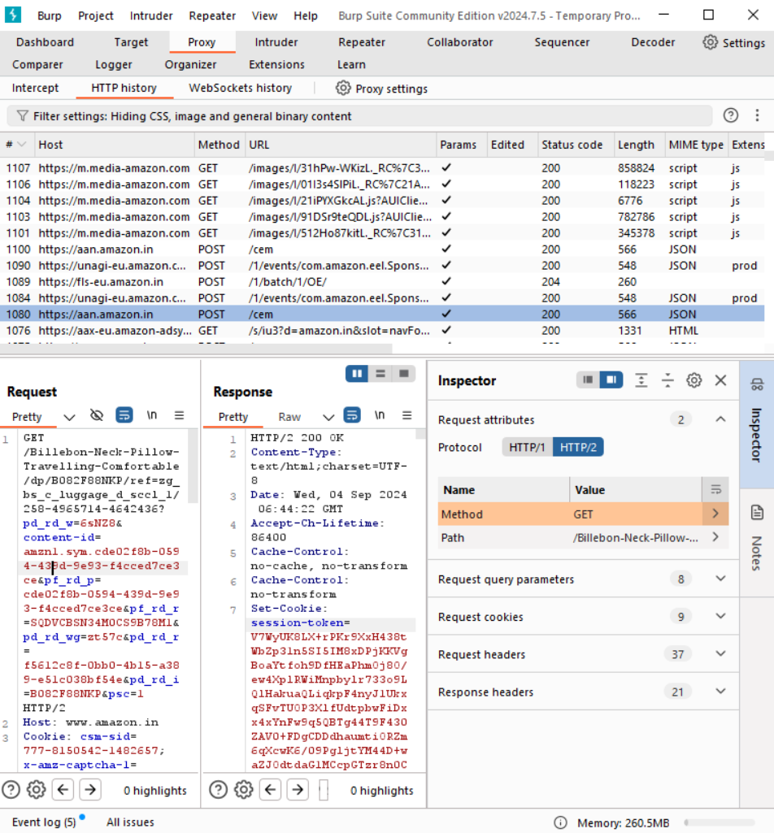Click the history table horizontal scrollbar

click(197, 349)
